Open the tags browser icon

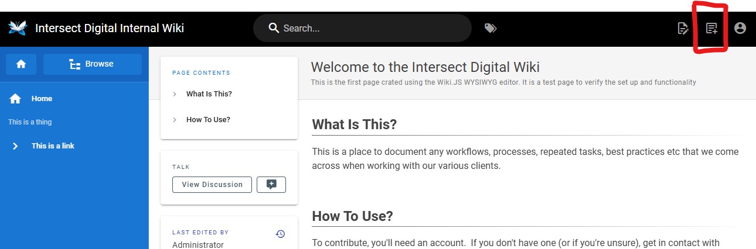tap(491, 28)
